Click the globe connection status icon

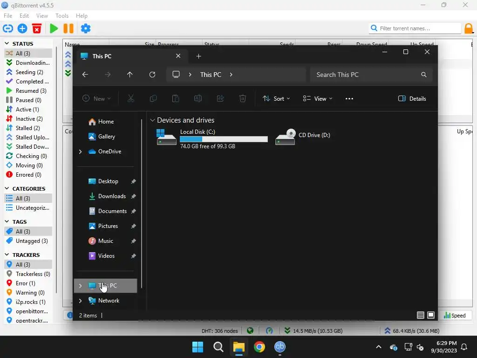(250, 330)
